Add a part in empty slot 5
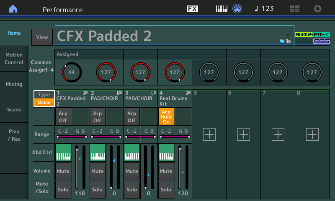Viewport: 335px width, 201px height. point(209,134)
